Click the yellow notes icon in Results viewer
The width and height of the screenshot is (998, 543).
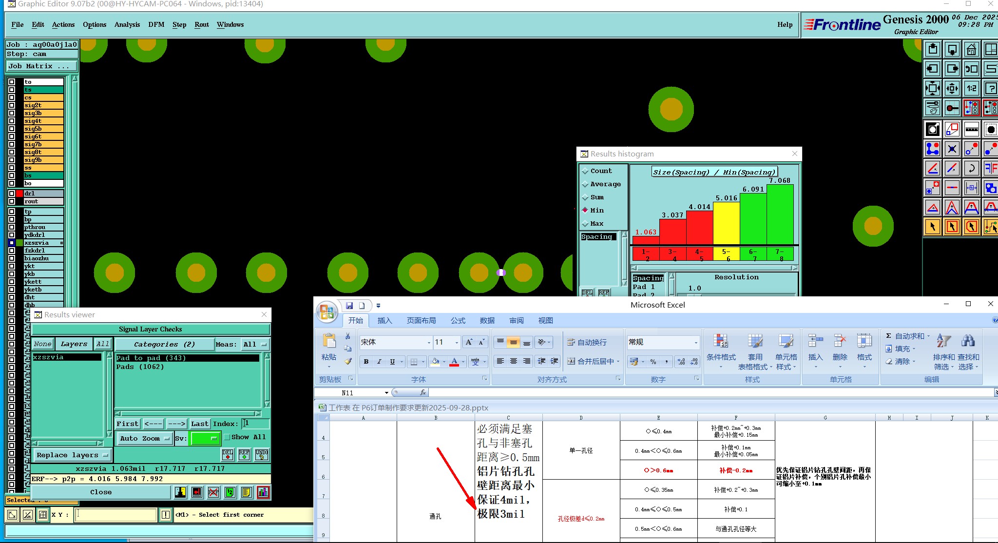click(x=247, y=492)
